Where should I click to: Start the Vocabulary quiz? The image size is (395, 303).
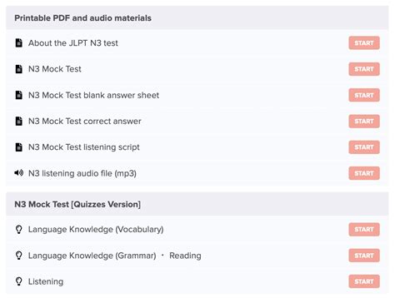[x=364, y=230]
